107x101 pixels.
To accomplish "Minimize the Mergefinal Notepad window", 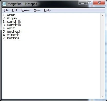I will (82, 3).
